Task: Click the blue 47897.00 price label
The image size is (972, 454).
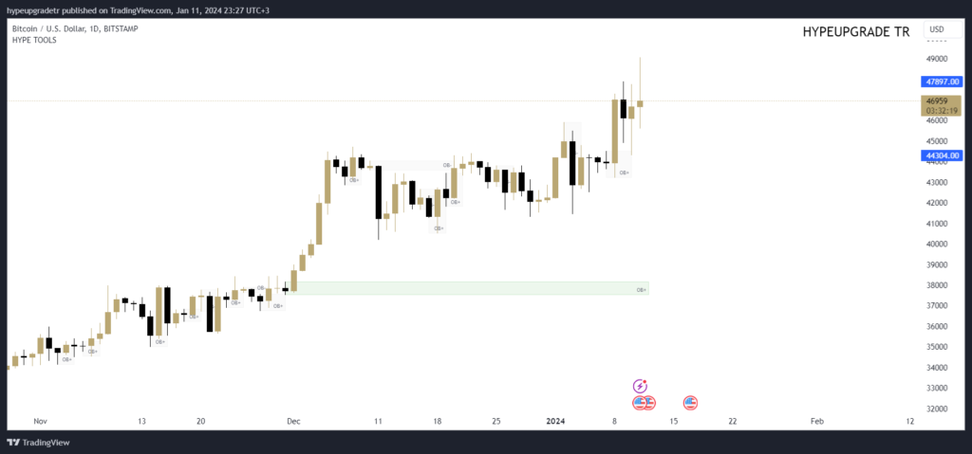Action: click(943, 82)
